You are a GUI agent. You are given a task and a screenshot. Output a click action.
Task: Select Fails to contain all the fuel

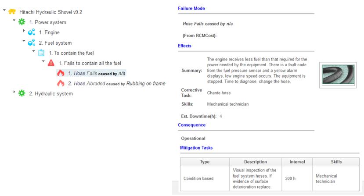[90, 63]
